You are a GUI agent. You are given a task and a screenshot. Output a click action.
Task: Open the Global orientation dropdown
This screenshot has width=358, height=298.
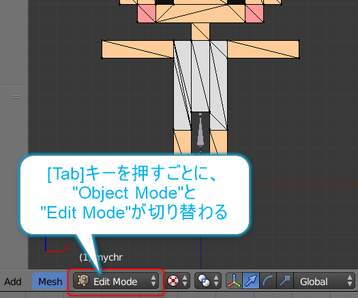pos(325,281)
